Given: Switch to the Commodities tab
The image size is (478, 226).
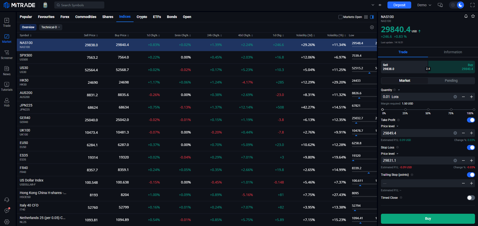Looking at the screenshot, I should click(x=86, y=17).
